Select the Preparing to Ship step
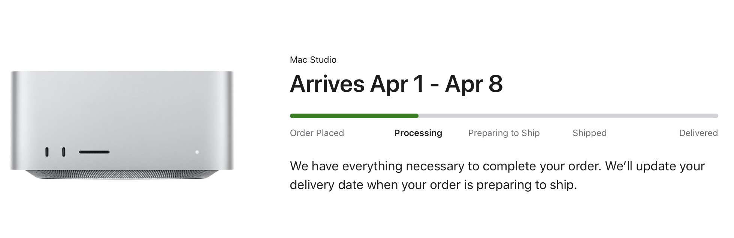The image size is (734, 238). pos(504,133)
